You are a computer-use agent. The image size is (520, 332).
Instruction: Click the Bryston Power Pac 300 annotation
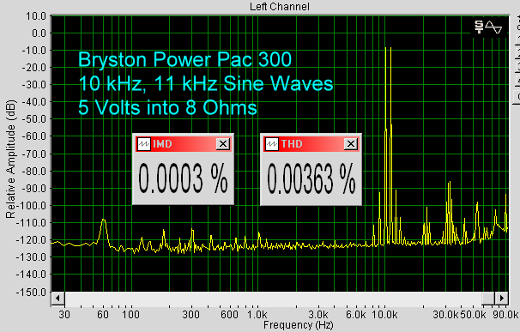tap(184, 60)
